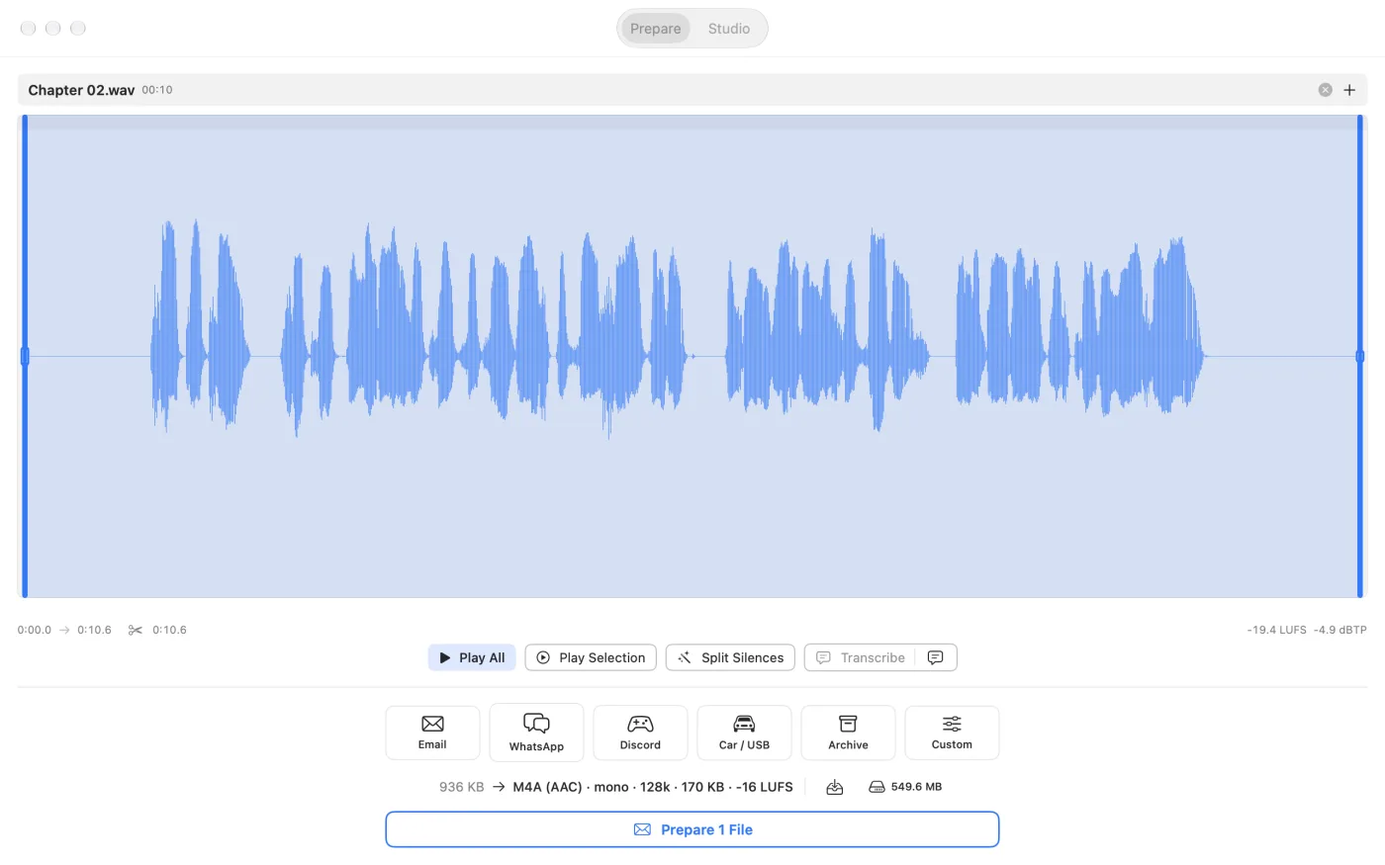Choose the WhatsApp export preset

tap(536, 733)
